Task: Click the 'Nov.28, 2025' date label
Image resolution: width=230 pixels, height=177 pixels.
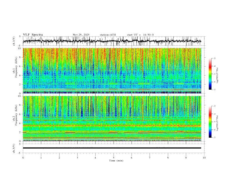Action: click(81, 35)
